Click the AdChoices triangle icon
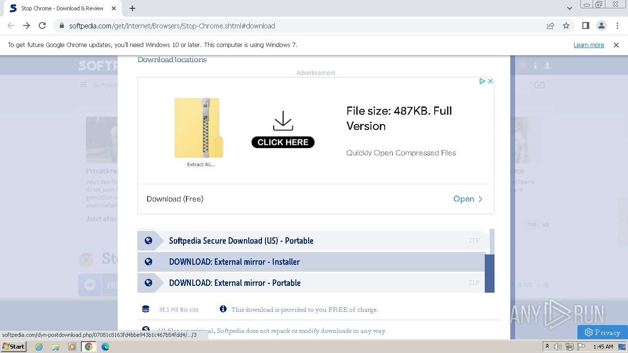The height and width of the screenshot is (353, 628). [482, 81]
